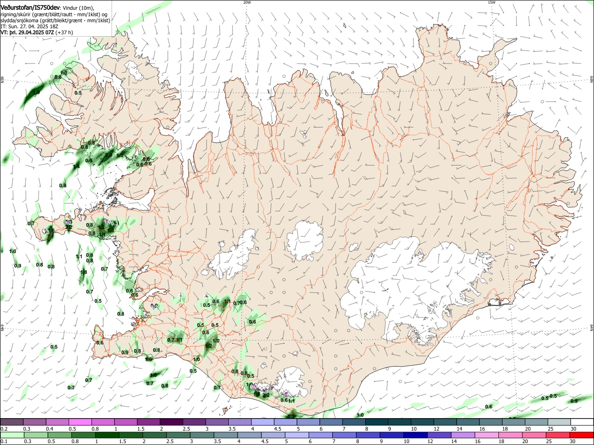Image resolution: width=594 pixels, height=445 pixels.
Task: Select the snow scale swatch between 14 and 16
Action: tap(468, 422)
